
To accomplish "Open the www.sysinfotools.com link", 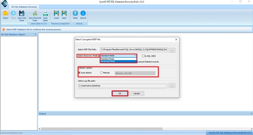I will (12, 133).
